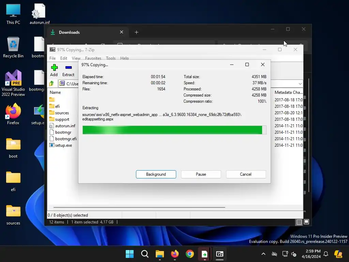349x262 pixels.
Task: Show hidden system tray icons
Action: 263,254
